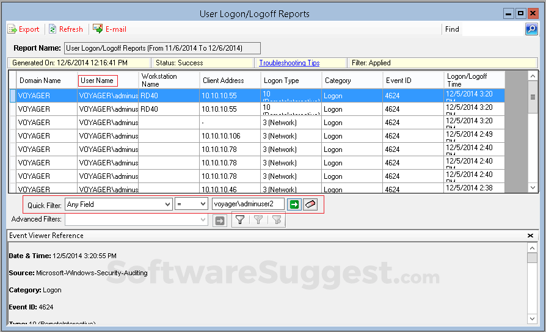The image size is (546, 332).
Task: Sort by Client Address column header
Action: click(230, 81)
